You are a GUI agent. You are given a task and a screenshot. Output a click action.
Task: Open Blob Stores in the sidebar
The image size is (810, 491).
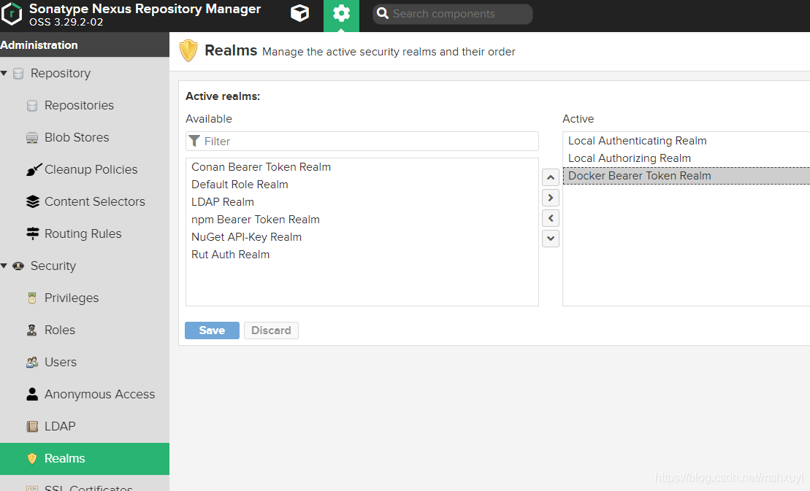point(77,137)
